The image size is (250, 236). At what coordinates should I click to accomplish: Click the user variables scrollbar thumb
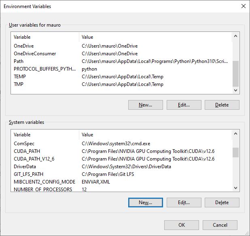[235, 74]
